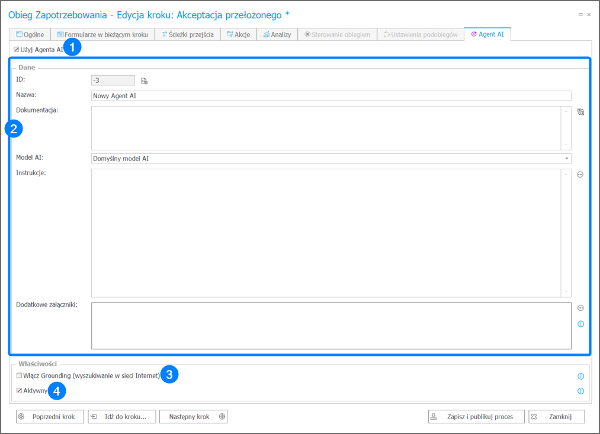Click inside the Instrukcje text area
The width and height of the screenshot is (600, 434).
(x=326, y=233)
